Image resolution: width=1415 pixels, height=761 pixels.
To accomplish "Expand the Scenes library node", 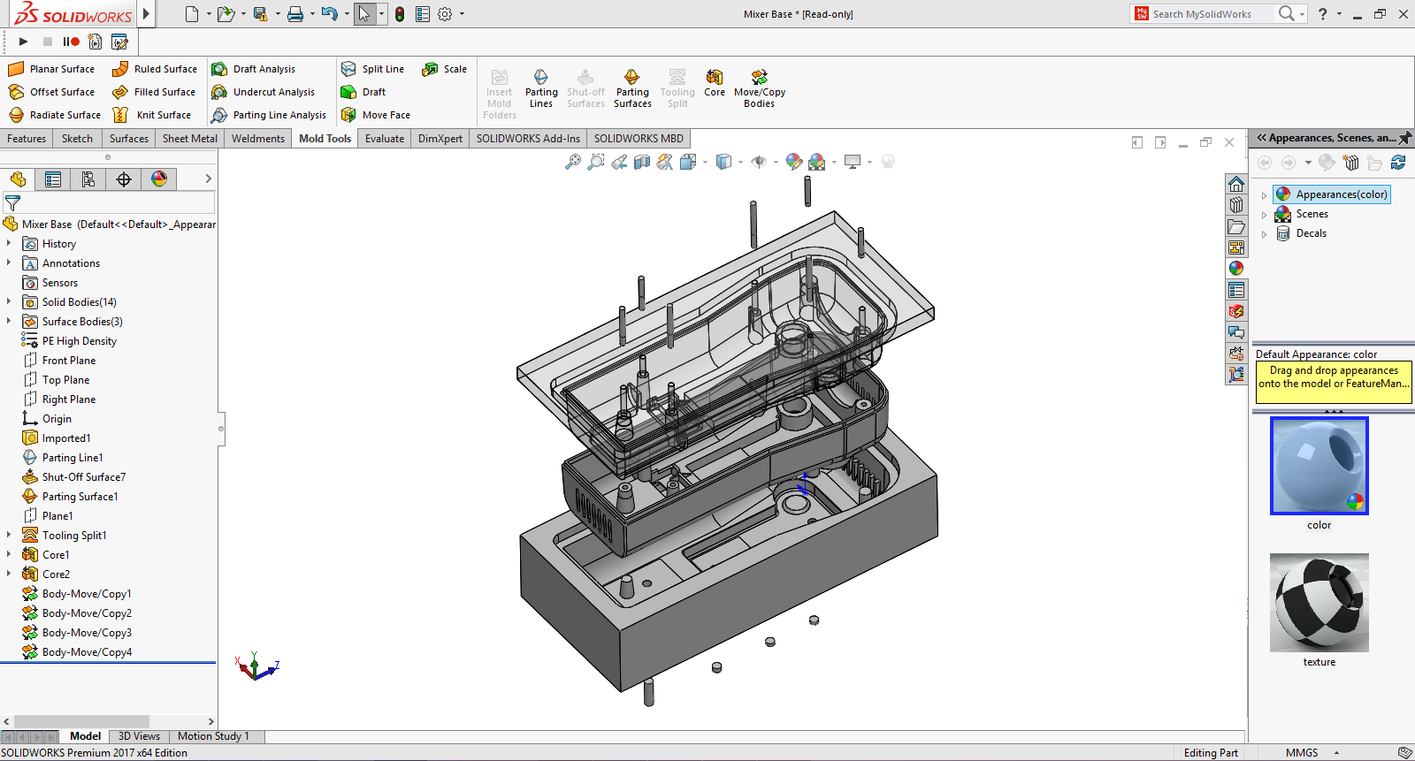I will [1264, 215].
